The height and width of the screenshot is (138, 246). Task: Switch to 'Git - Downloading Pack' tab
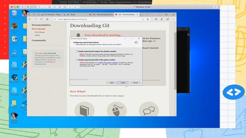click(101, 15)
